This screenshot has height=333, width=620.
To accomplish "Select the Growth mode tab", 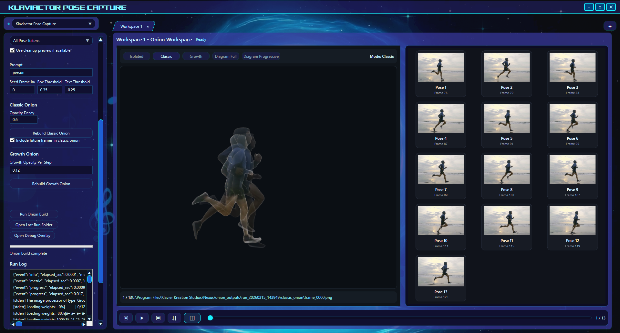I will tap(196, 56).
